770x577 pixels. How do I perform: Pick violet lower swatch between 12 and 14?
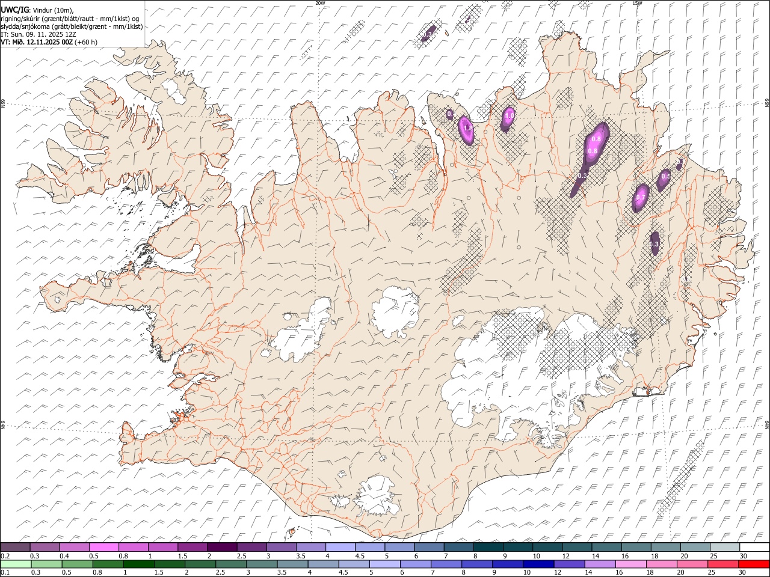(x=568, y=564)
